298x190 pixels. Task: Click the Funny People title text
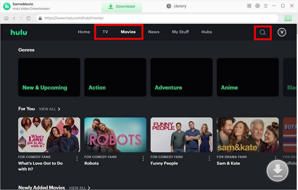pos(164,163)
